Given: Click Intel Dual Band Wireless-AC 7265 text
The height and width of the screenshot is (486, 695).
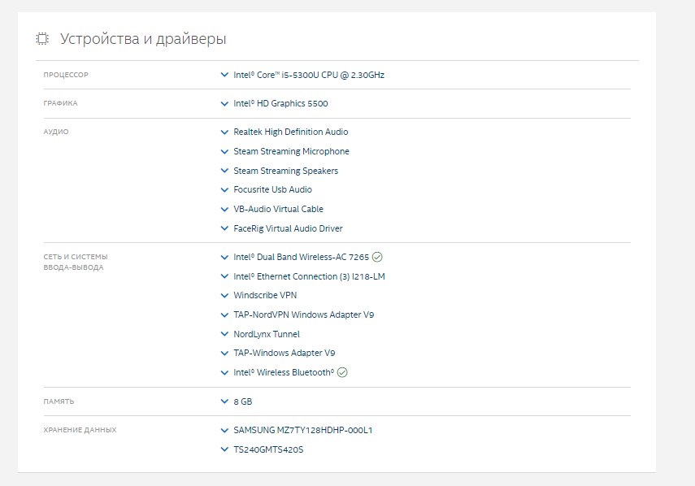Looking at the screenshot, I should point(301,257).
